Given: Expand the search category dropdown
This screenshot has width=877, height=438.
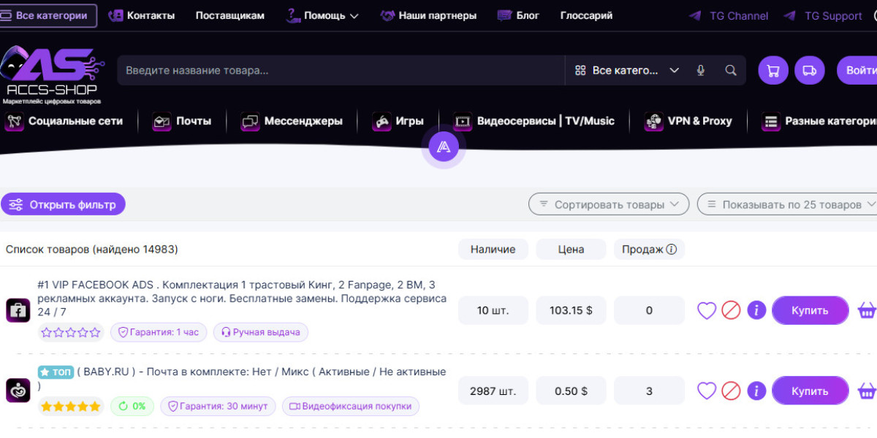Looking at the screenshot, I should click(626, 71).
